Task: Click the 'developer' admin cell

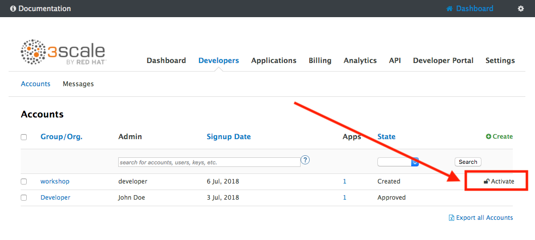Action: click(133, 182)
